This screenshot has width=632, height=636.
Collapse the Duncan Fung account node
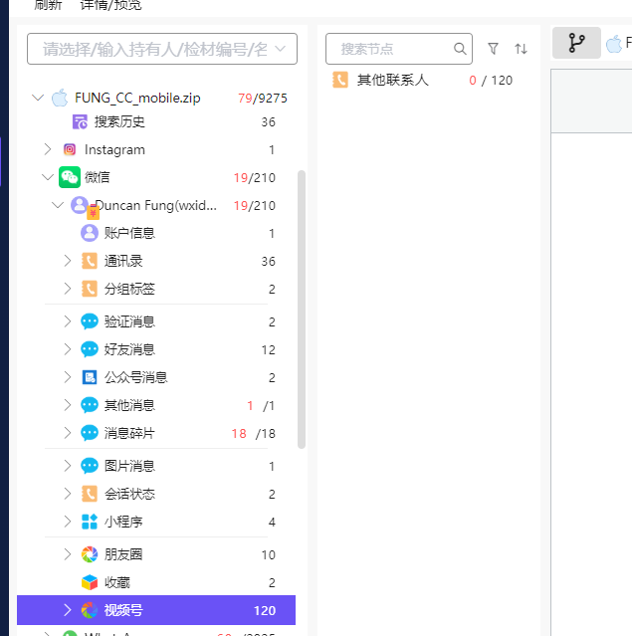click(x=58, y=205)
